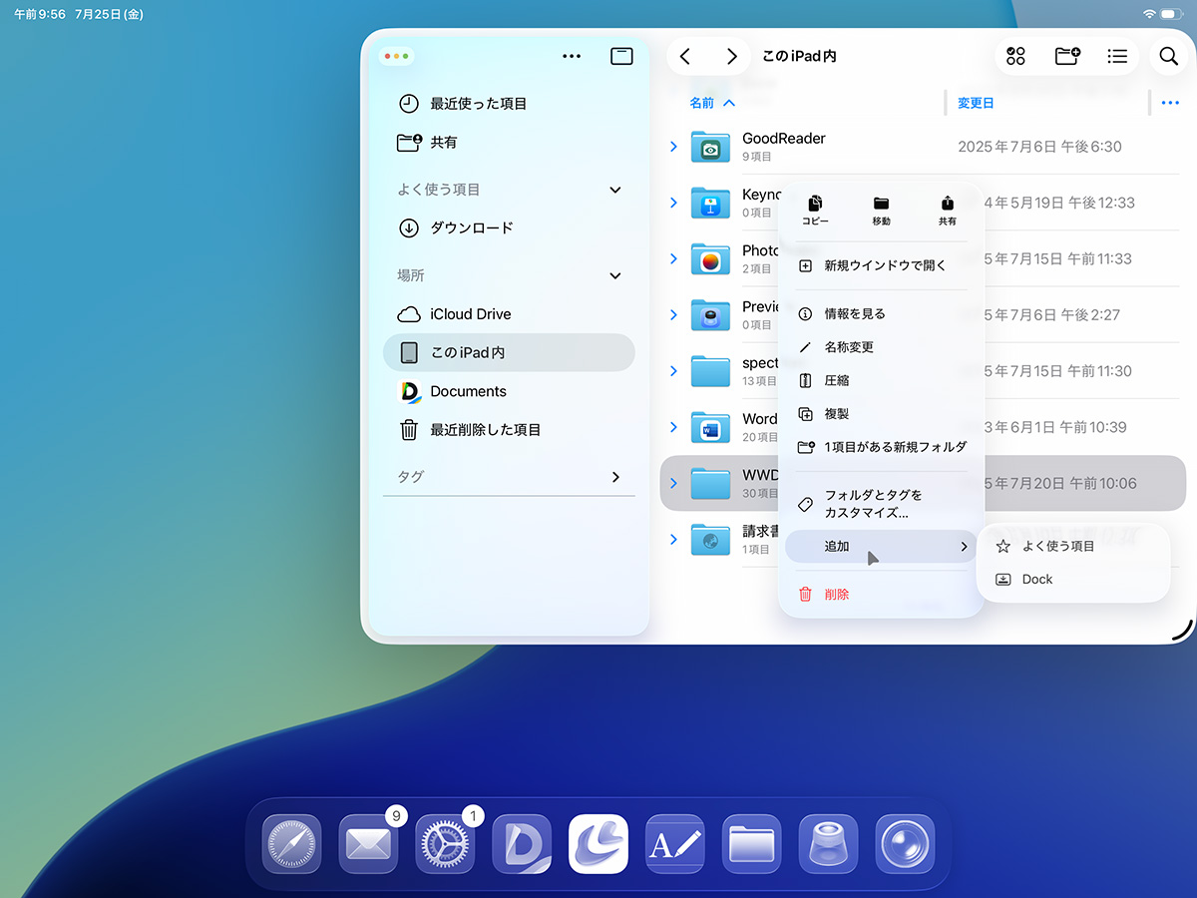Open Settings from the Dock
Screen dimensions: 1197x898
click(x=445, y=844)
